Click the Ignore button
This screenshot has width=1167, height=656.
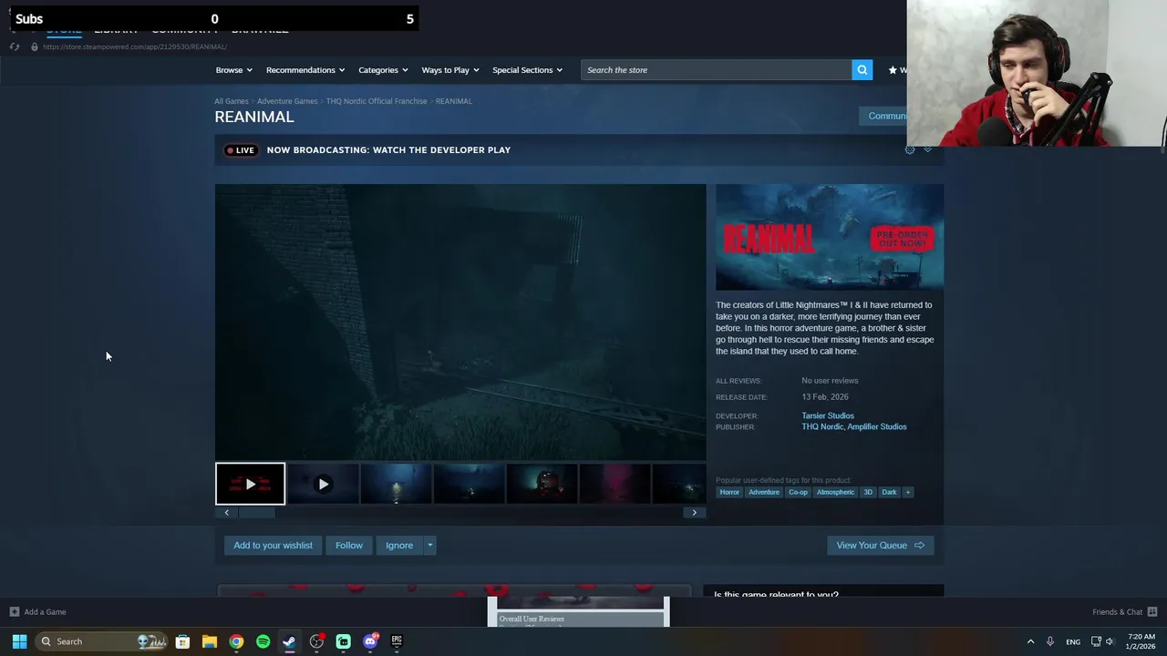point(399,545)
